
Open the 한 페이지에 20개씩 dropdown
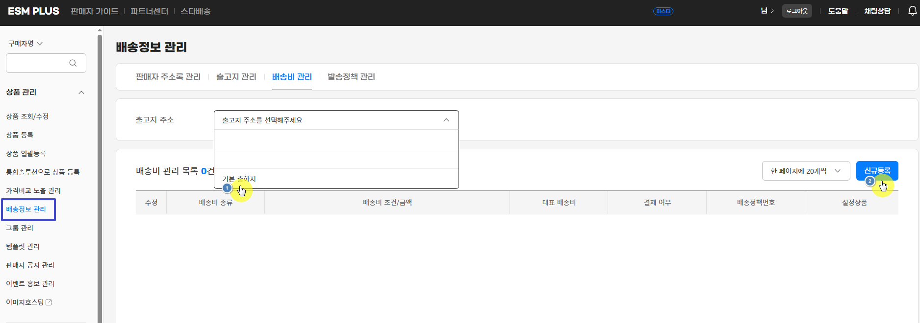pos(806,171)
